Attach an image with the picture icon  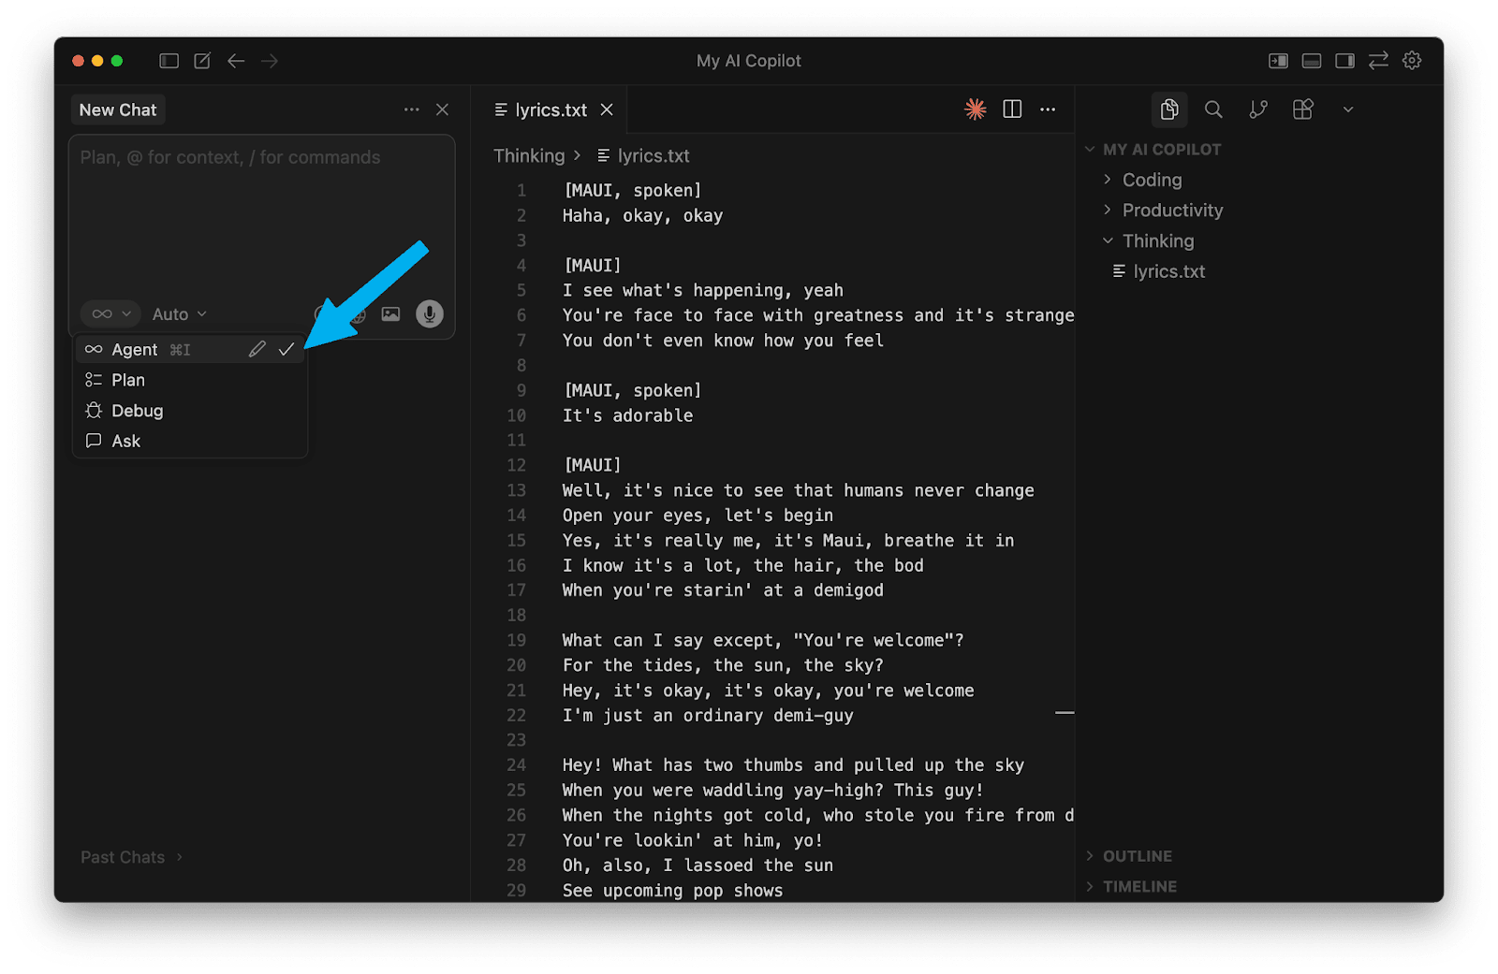pos(390,314)
